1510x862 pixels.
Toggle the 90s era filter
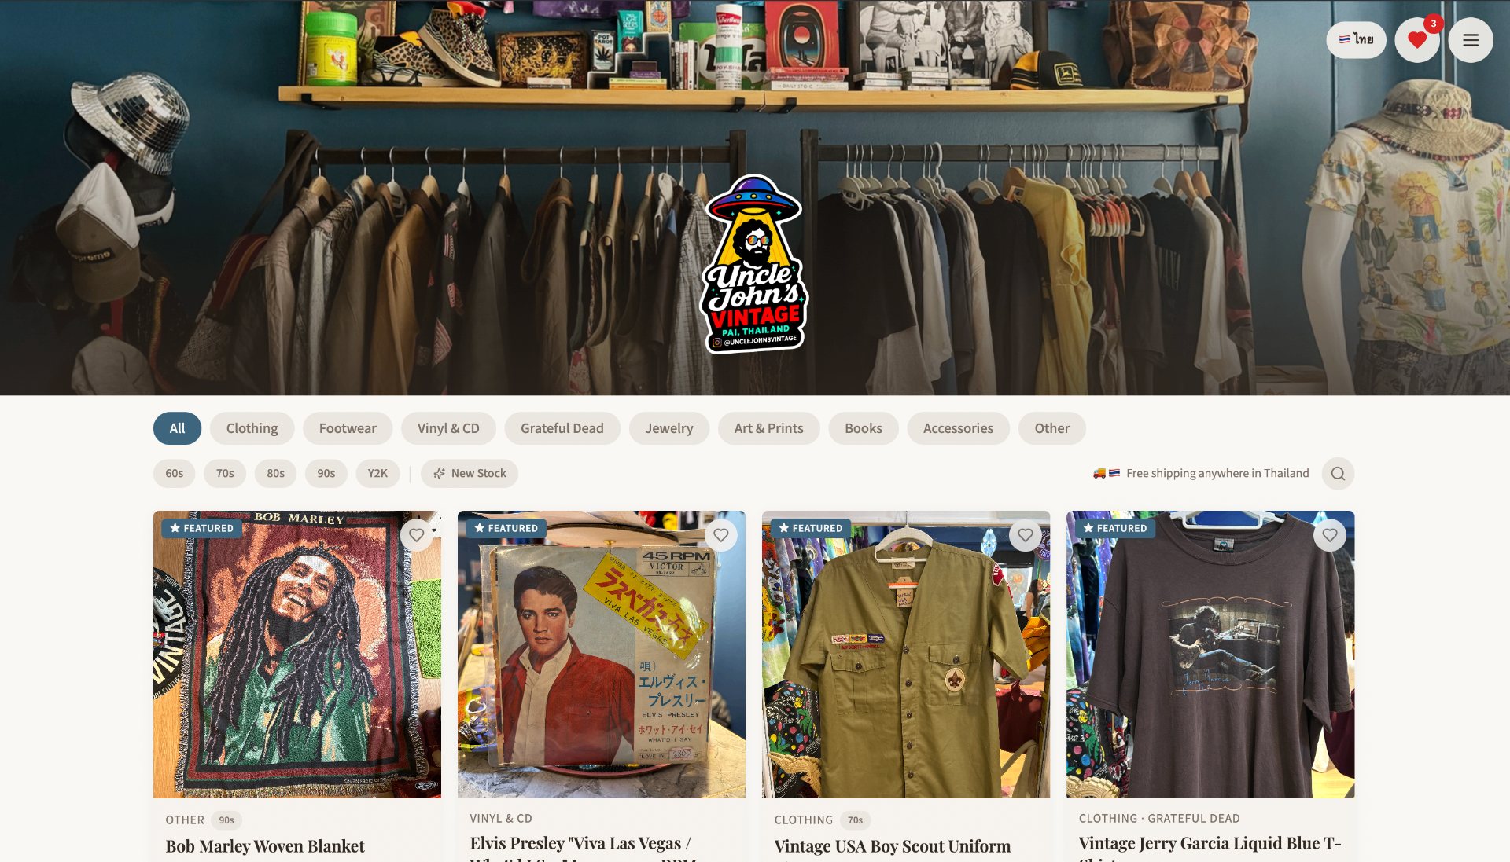point(326,474)
